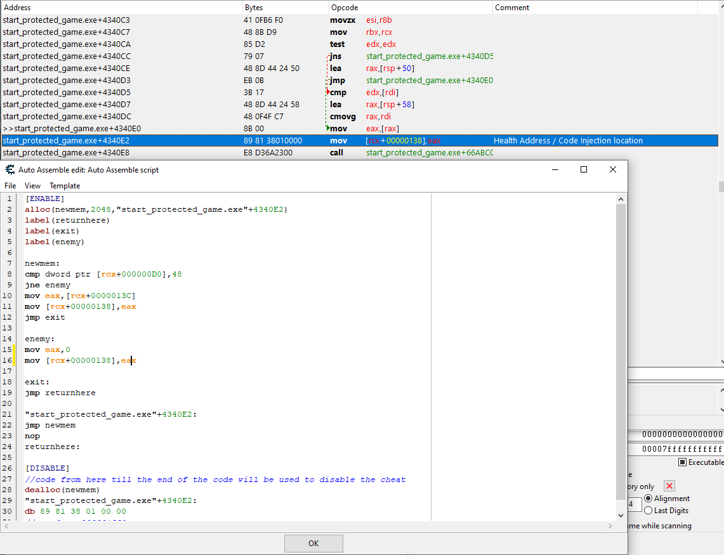
Task: Select the Last Digits radio button
Action: click(648, 511)
